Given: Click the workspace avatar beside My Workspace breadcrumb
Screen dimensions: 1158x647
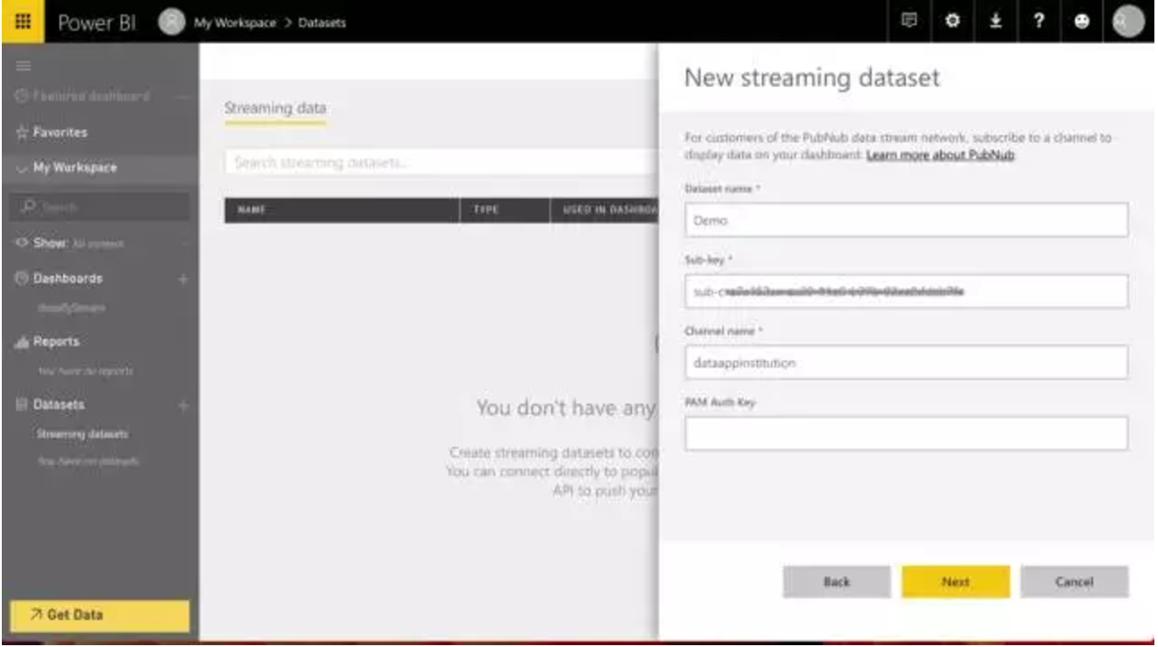Looking at the screenshot, I should [x=172, y=23].
